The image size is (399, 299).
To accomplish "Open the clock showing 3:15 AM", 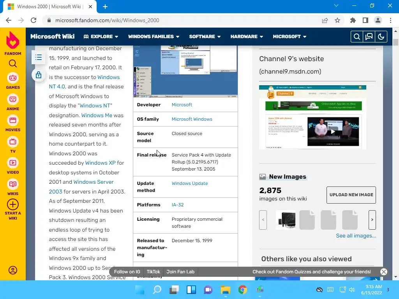I will 371,290.
